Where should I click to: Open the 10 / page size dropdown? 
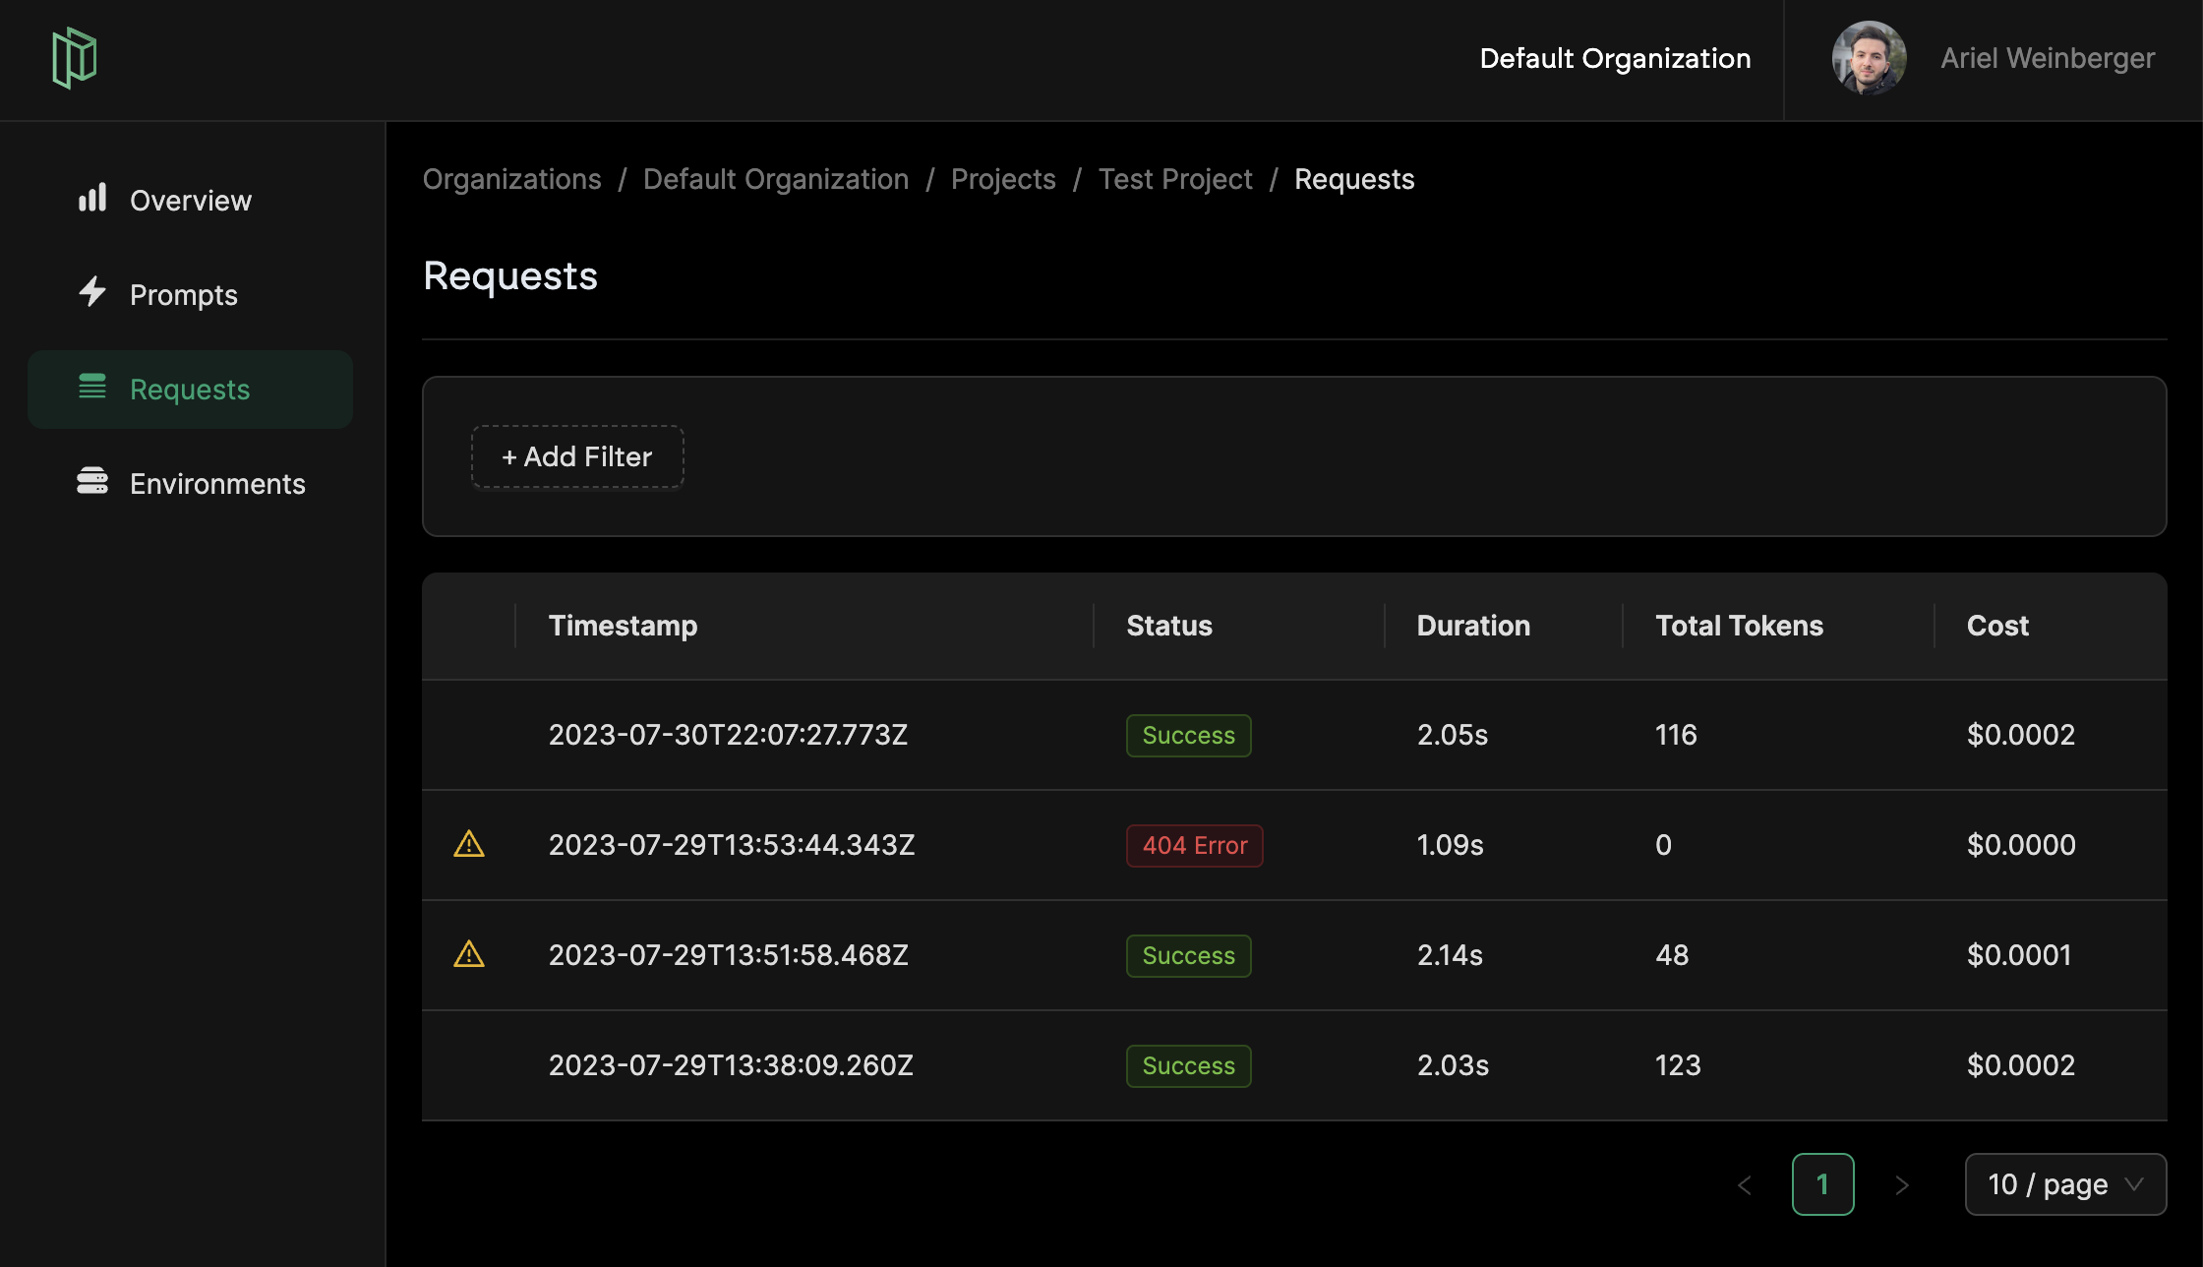[2065, 1184]
